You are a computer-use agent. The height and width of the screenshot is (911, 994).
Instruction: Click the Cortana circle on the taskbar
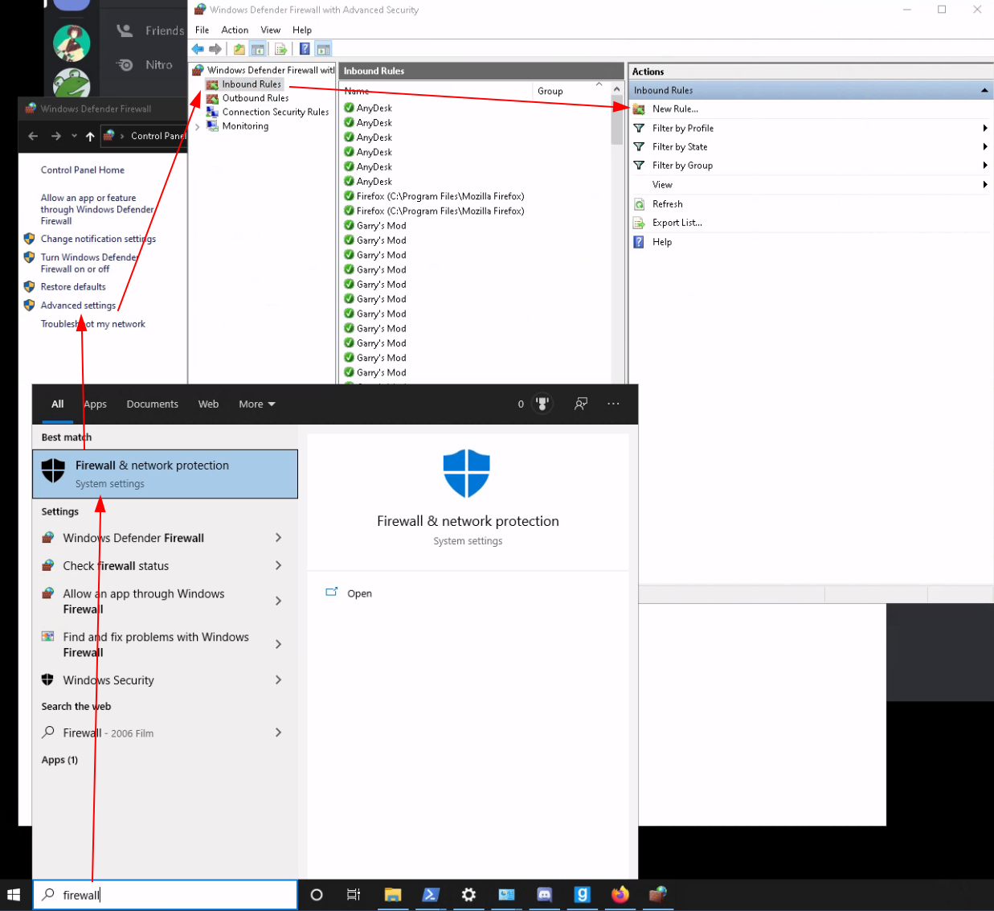pyautogui.click(x=317, y=895)
